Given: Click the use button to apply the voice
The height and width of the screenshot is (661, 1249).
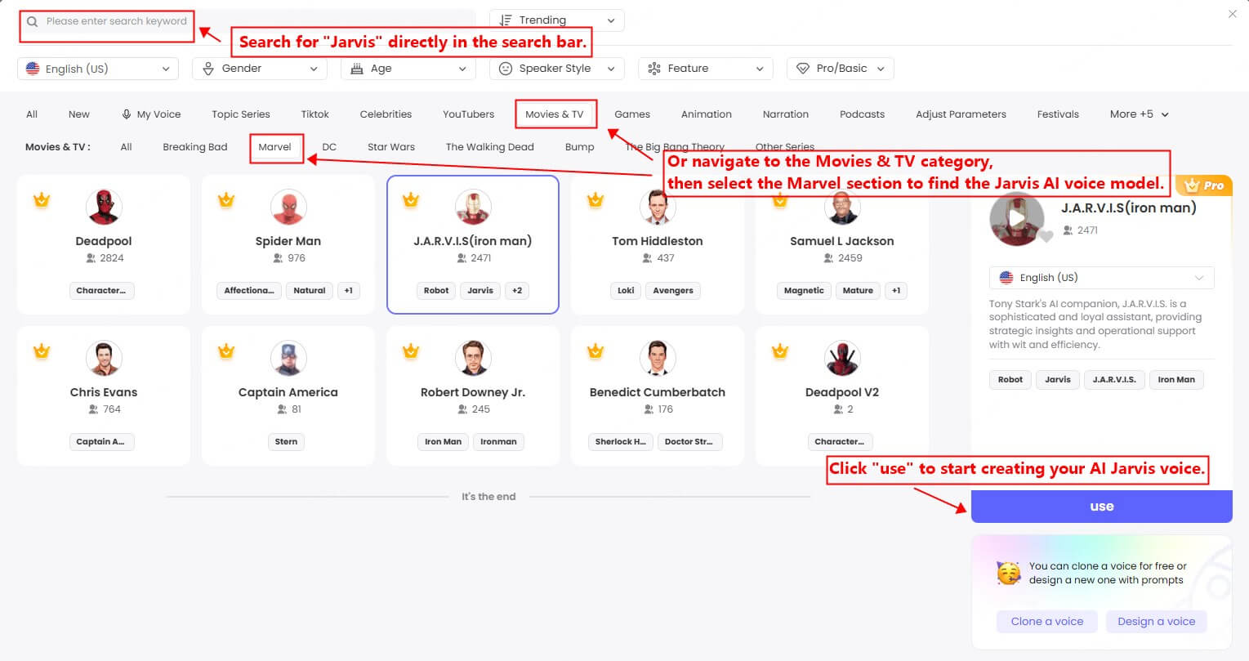Looking at the screenshot, I should pyautogui.click(x=1101, y=506).
